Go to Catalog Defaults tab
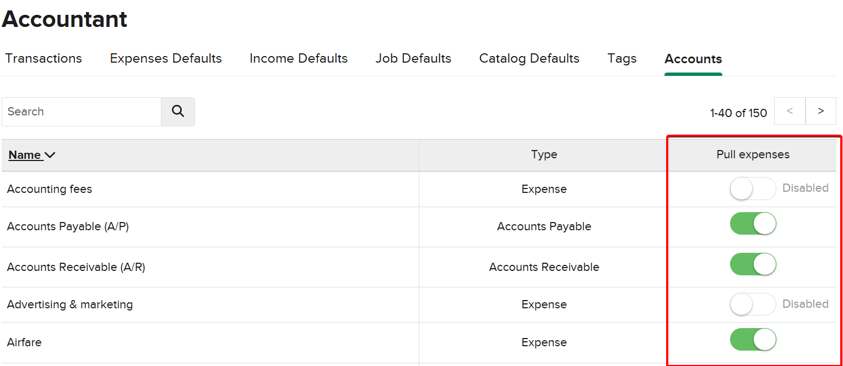The image size is (843, 366). pyautogui.click(x=529, y=59)
